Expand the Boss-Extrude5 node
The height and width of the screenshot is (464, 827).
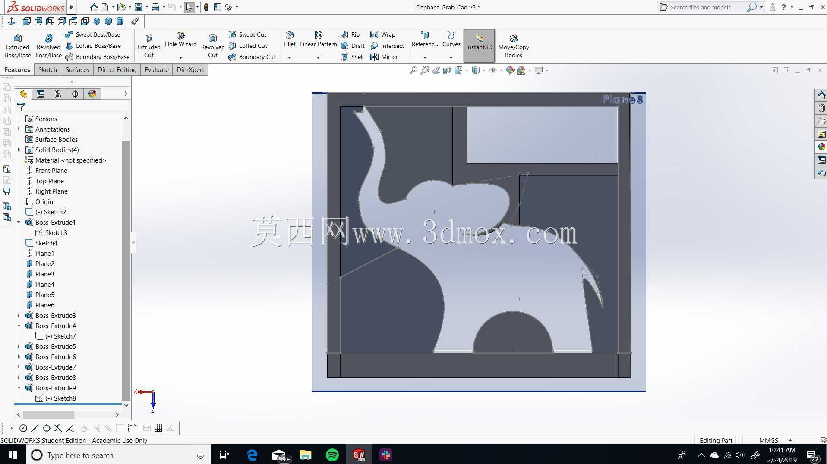[19, 346]
